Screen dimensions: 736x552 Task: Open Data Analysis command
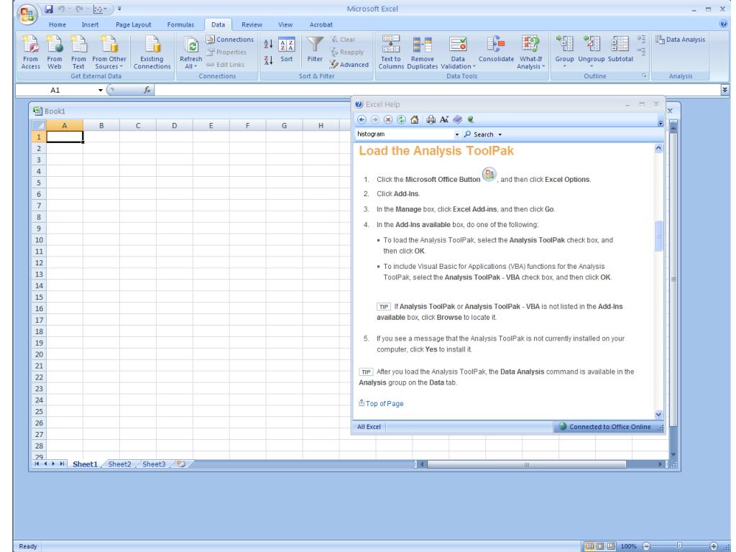(681, 40)
